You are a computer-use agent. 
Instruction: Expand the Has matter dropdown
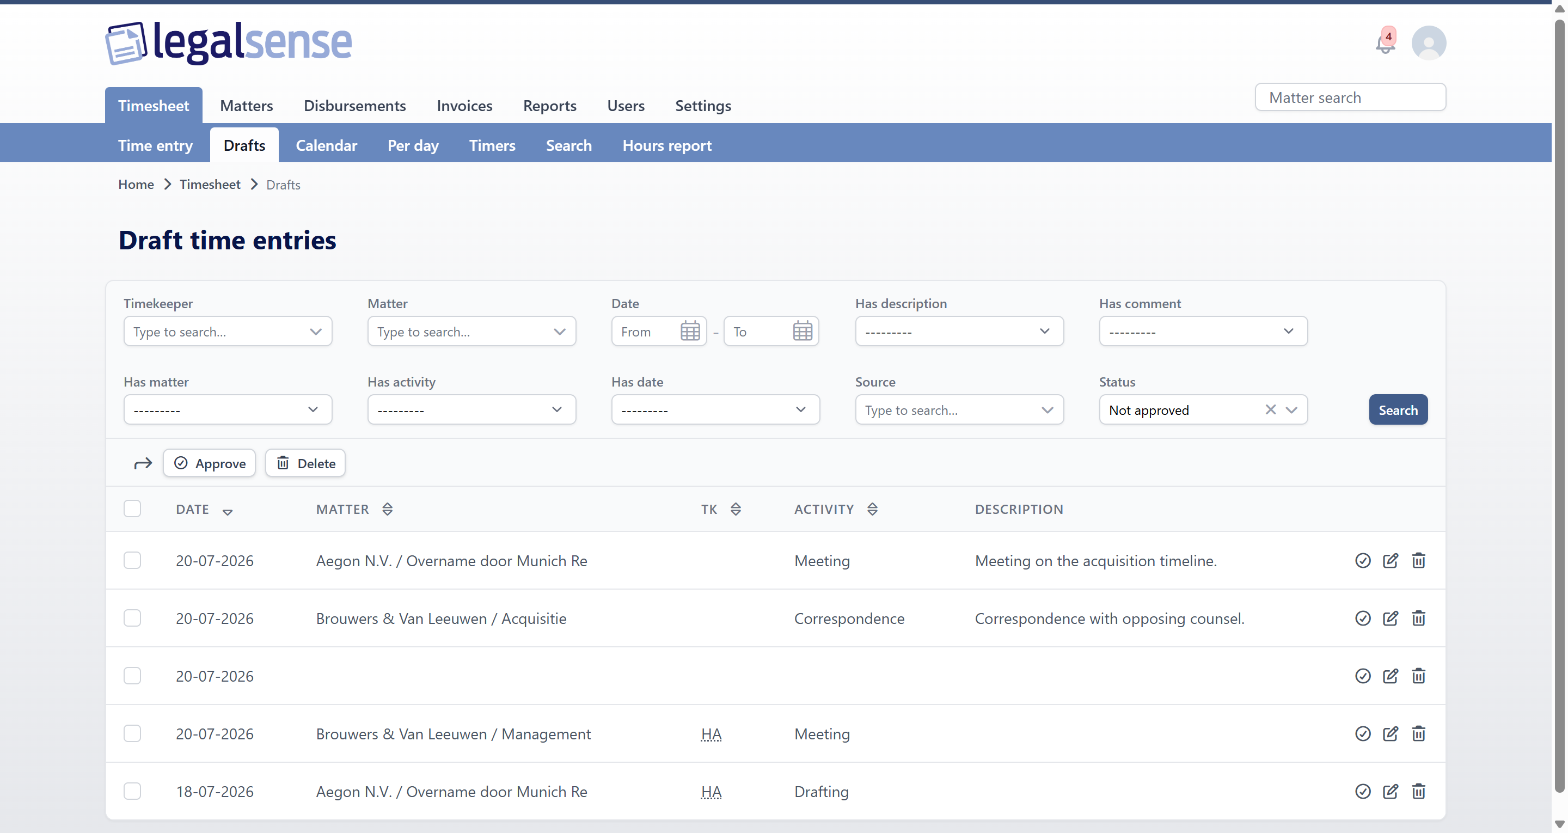pyautogui.click(x=228, y=410)
